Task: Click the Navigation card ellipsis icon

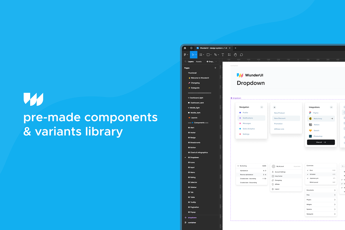Action: tap(262, 107)
